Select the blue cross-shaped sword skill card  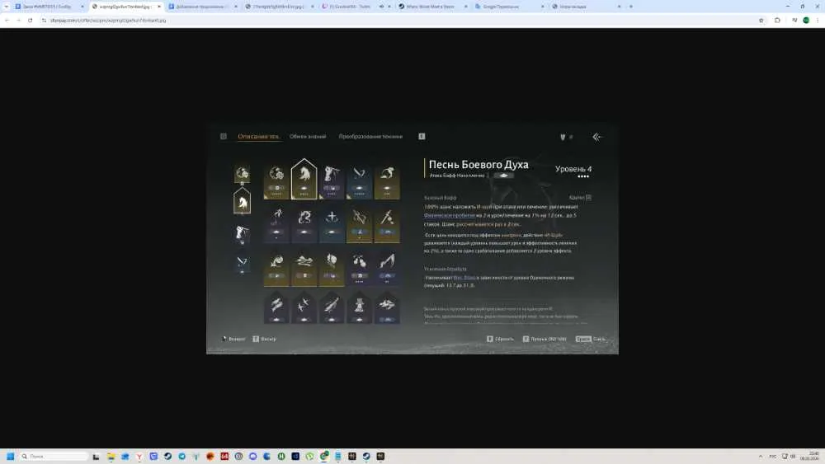click(x=332, y=225)
